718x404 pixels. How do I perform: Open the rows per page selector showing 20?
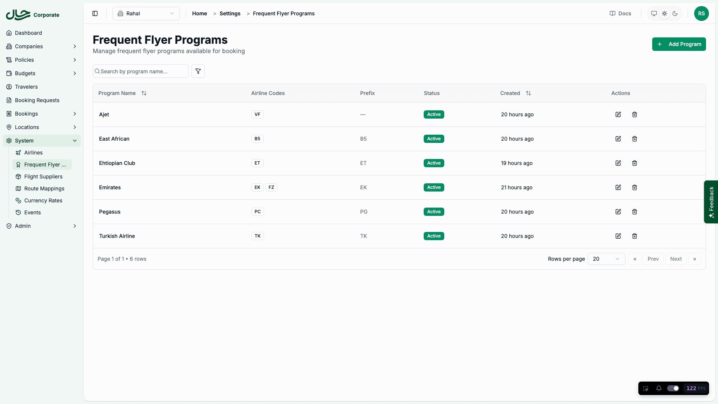click(x=606, y=259)
